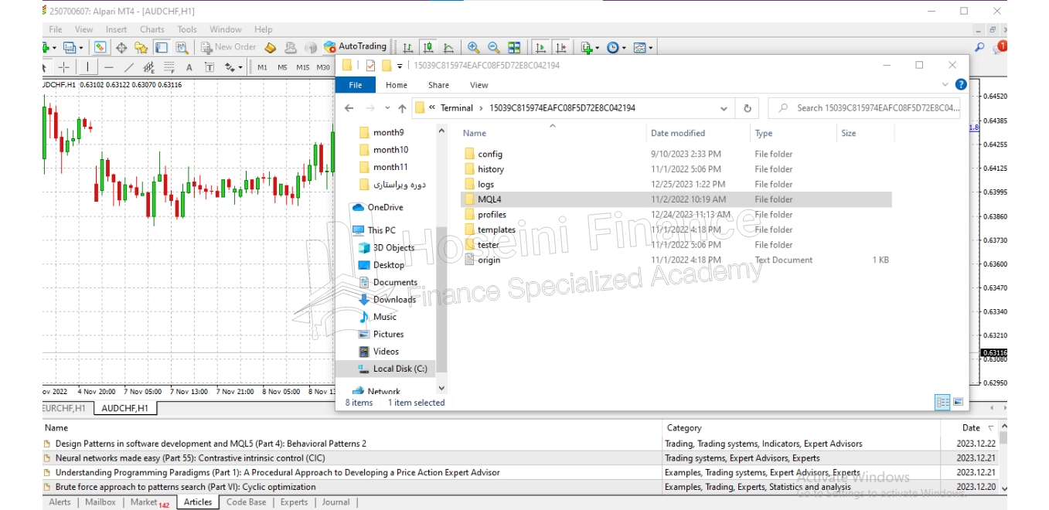Switch chart to line chart

448,47
